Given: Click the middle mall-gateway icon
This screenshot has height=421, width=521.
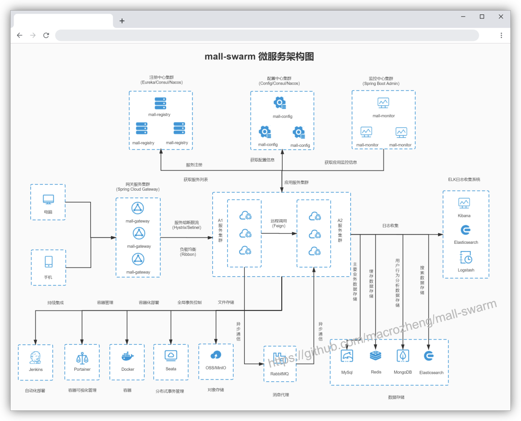Looking at the screenshot, I should (x=139, y=234).
